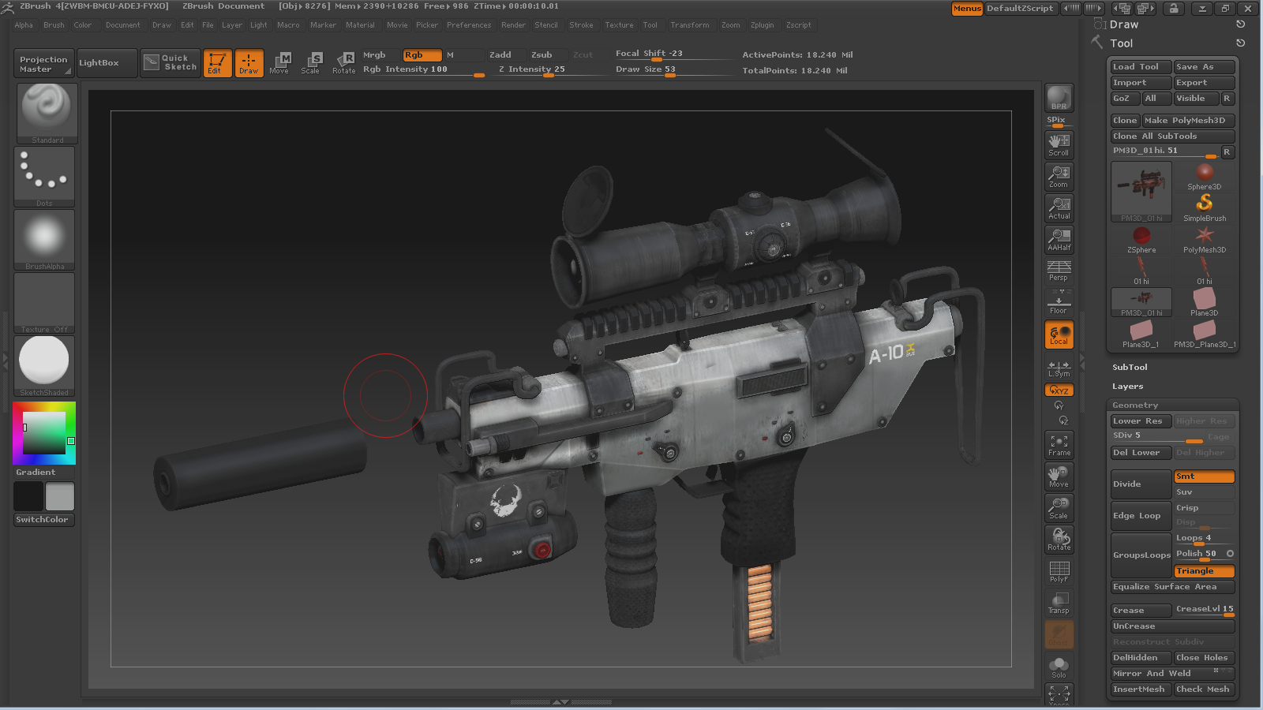
Task: Select the Sphere3D tool thumbnail
Action: point(1204,177)
